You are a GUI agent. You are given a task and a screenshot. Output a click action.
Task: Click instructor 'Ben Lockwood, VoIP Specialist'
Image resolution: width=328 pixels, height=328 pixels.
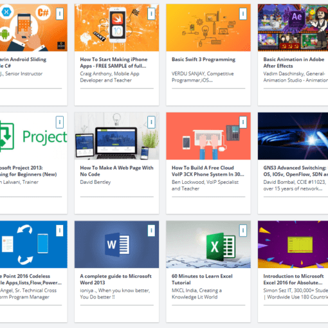point(205,185)
